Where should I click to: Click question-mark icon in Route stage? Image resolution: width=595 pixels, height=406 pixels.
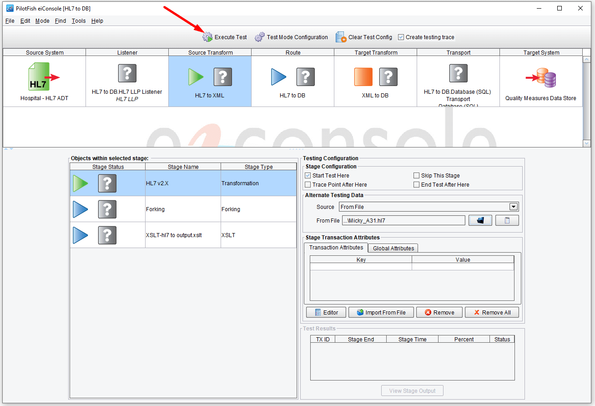click(306, 77)
